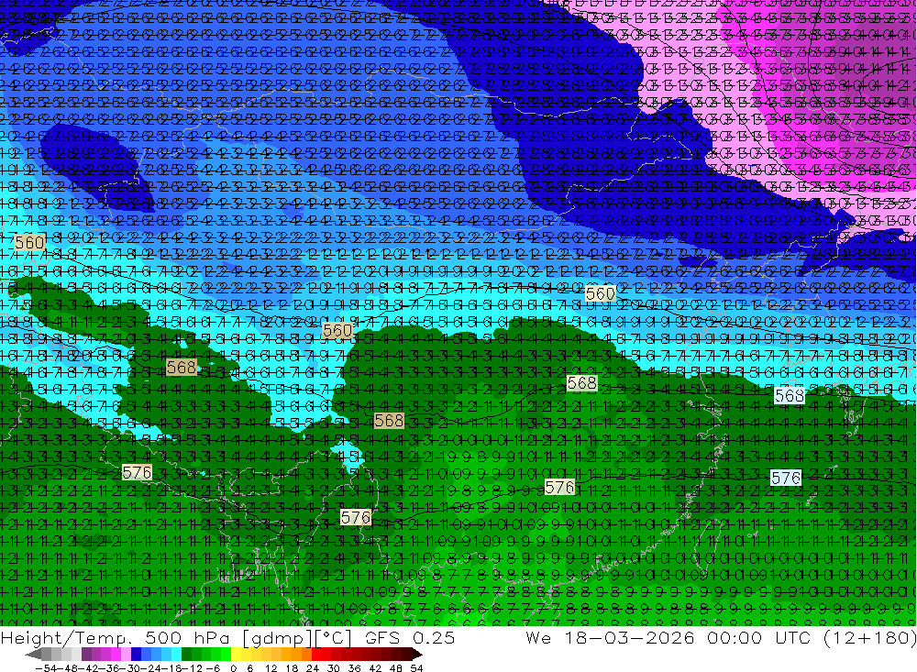Viewport: 917px width, 672px height.
Task: Click the '-48' scale label
Action: pyautogui.click(x=68, y=668)
